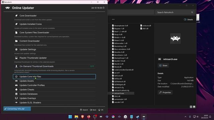This screenshot has height=120, width=214.
Task: Click the Core Downloader rocket icon
Action: [x=16, y=16]
